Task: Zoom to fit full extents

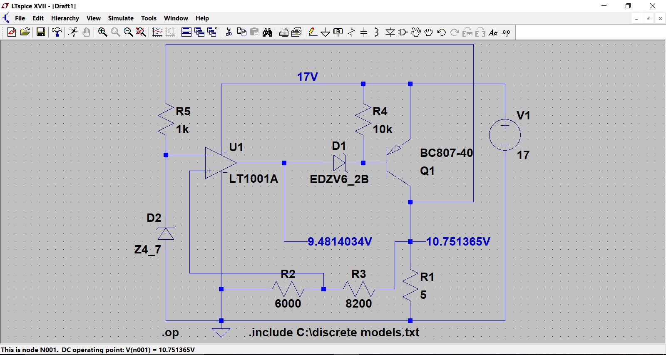Action: coord(141,32)
